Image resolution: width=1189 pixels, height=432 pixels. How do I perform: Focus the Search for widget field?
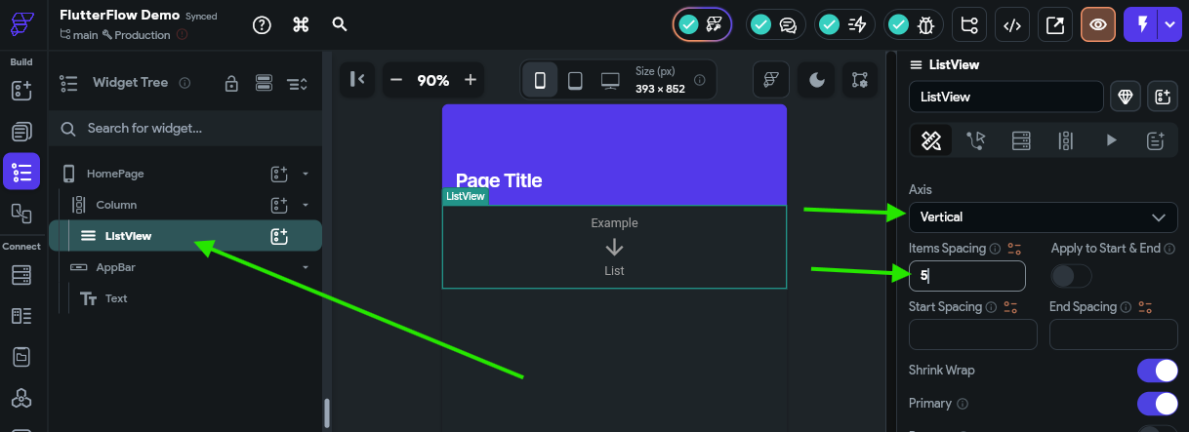pyautogui.click(x=185, y=128)
